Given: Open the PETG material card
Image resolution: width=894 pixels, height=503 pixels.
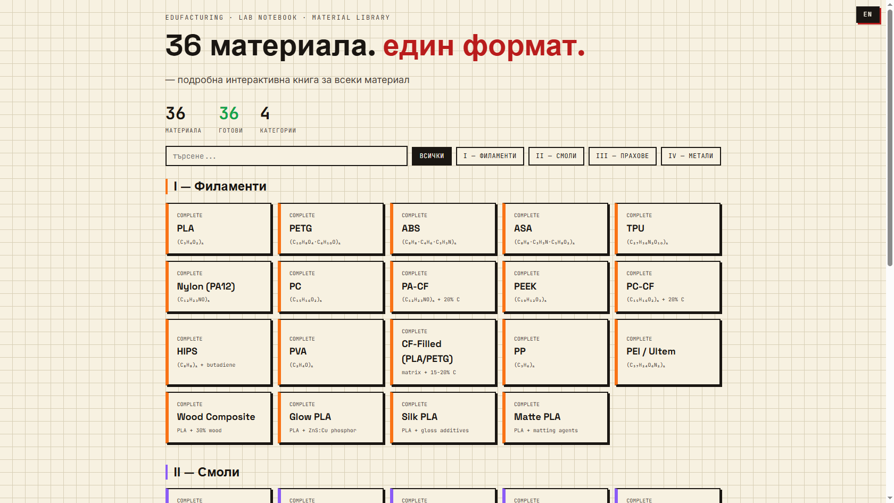Looking at the screenshot, I should [x=331, y=229].
